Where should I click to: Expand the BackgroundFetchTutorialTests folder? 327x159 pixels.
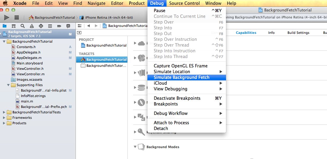point(4,112)
